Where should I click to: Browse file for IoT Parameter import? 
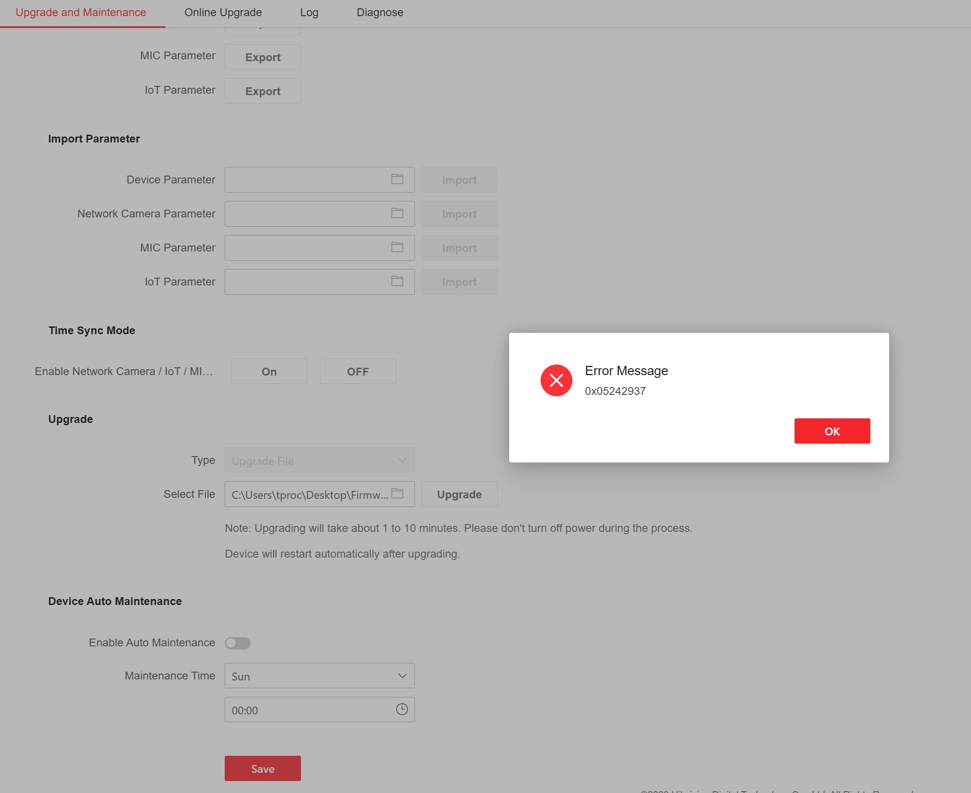point(397,281)
